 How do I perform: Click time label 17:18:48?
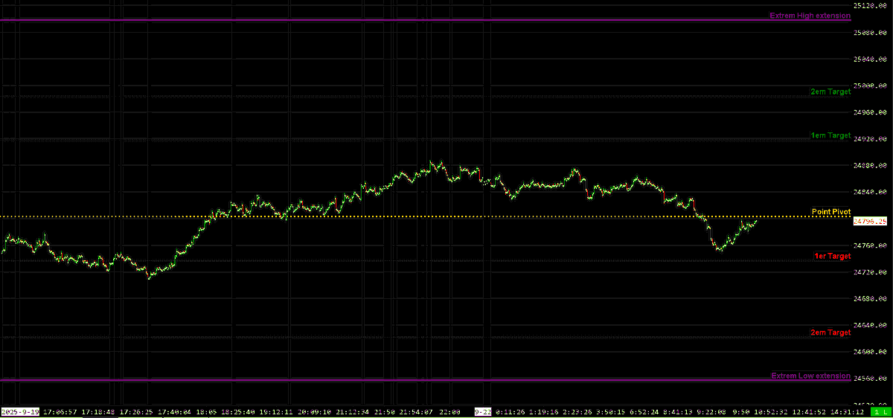pyautogui.click(x=98, y=411)
